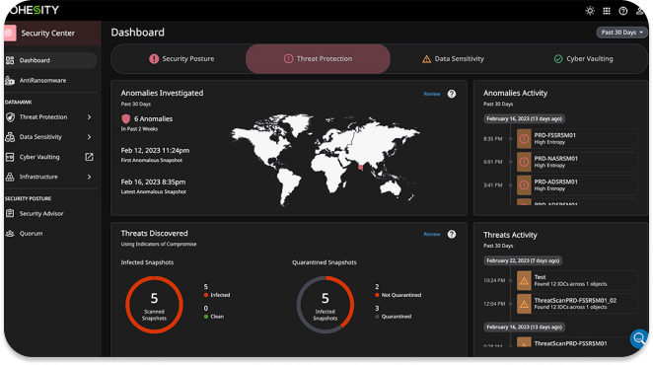Open PRD-NASRSM01 High Entropy entry

[577, 162]
